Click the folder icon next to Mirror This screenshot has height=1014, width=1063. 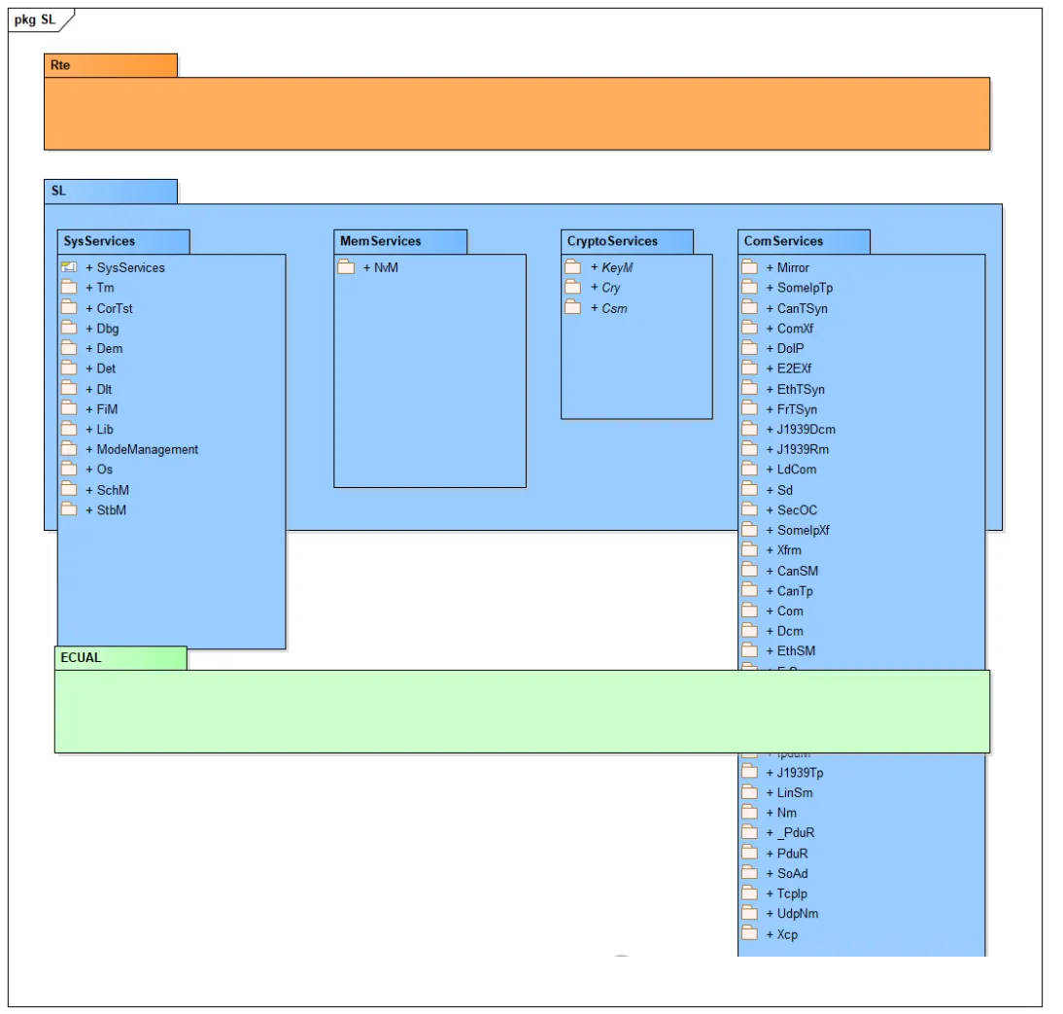coord(749,267)
